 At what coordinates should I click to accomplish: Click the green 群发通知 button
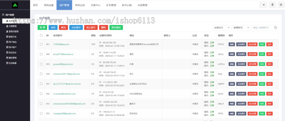(116, 28)
